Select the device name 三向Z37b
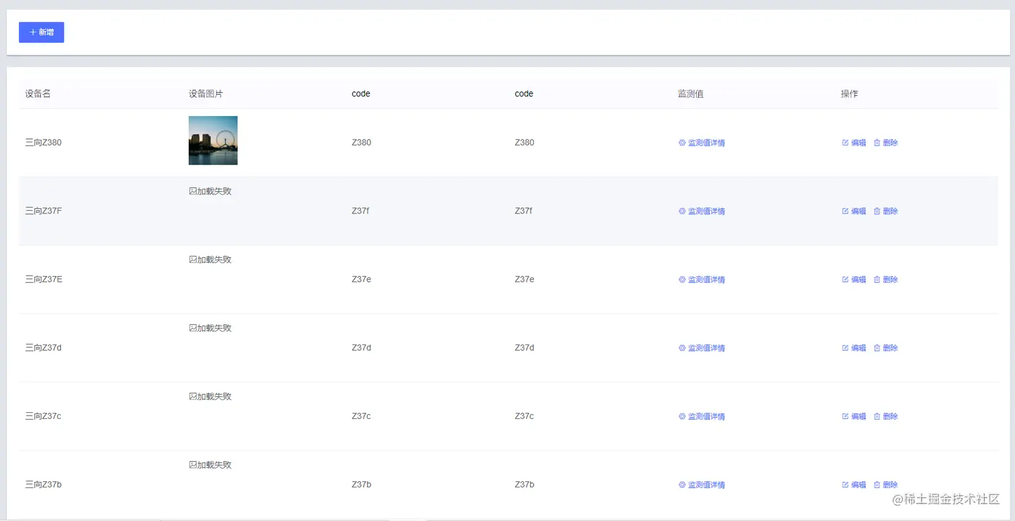 43,485
